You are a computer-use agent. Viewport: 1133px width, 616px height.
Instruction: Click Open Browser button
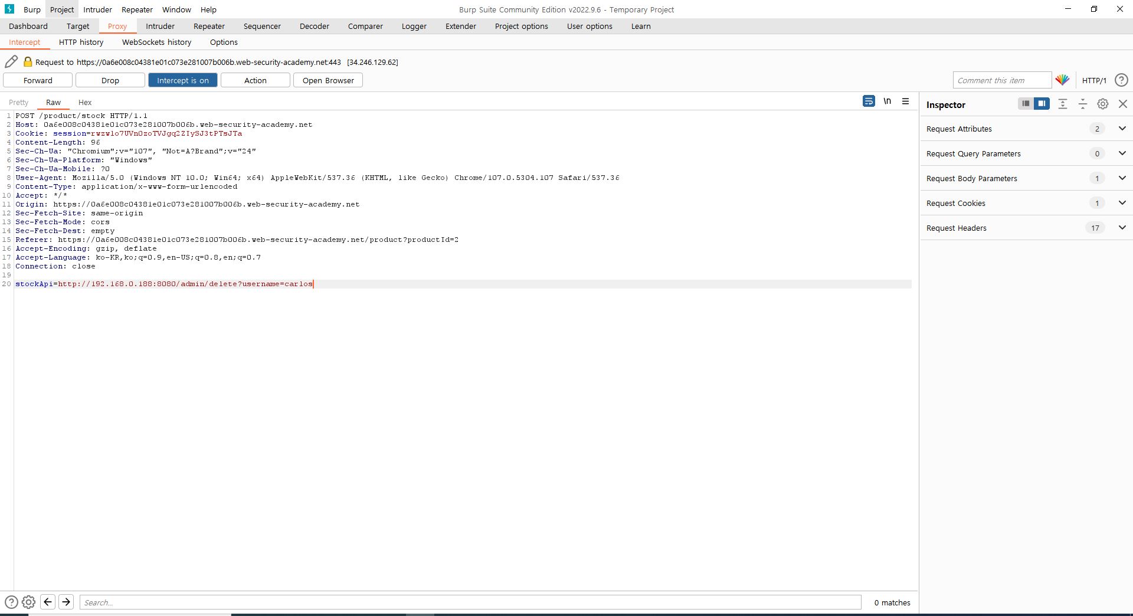pyautogui.click(x=328, y=80)
